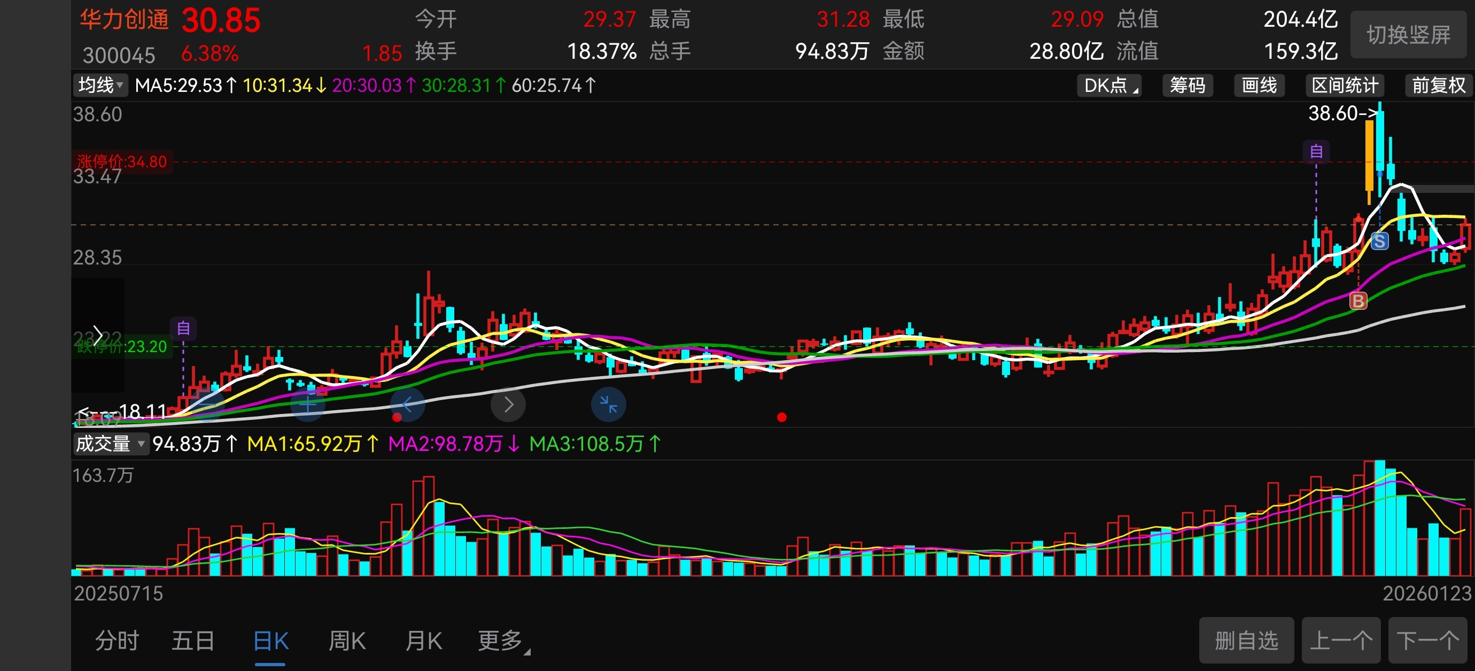Toggle the 筹码 chip distribution view
1475x671 pixels.
click(1187, 85)
